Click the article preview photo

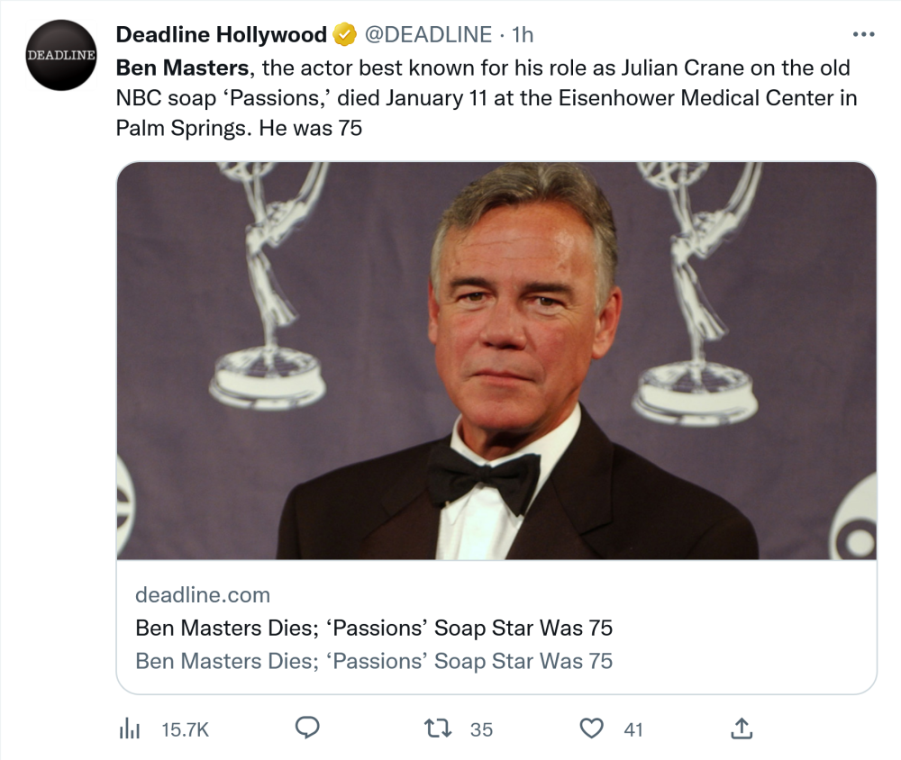(x=496, y=360)
